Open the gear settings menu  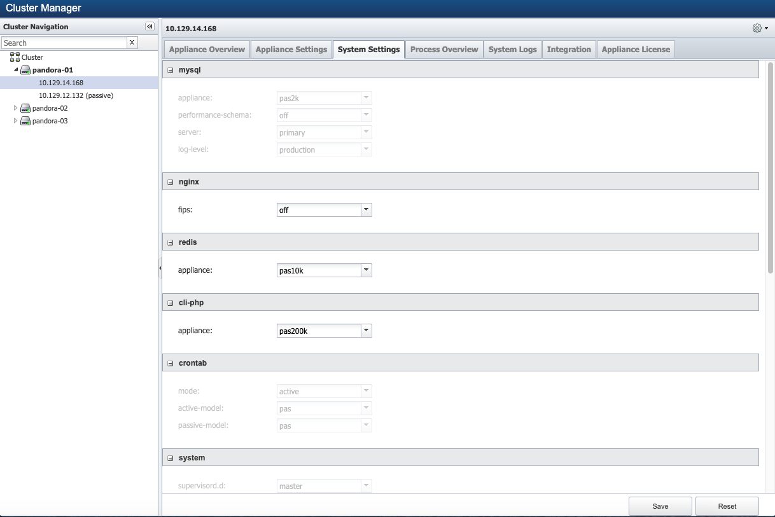click(760, 29)
